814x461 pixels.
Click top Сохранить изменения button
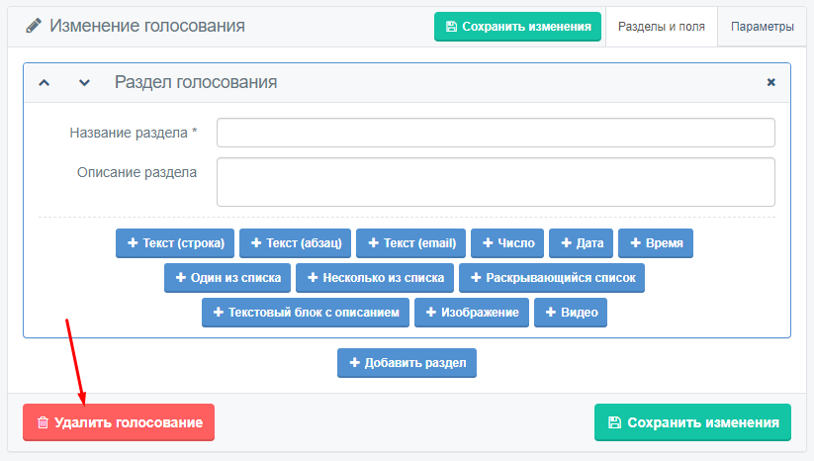(517, 27)
